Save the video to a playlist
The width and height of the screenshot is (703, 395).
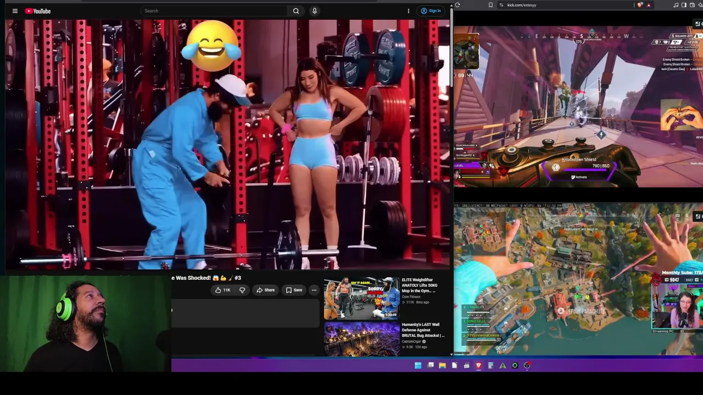pyautogui.click(x=294, y=290)
